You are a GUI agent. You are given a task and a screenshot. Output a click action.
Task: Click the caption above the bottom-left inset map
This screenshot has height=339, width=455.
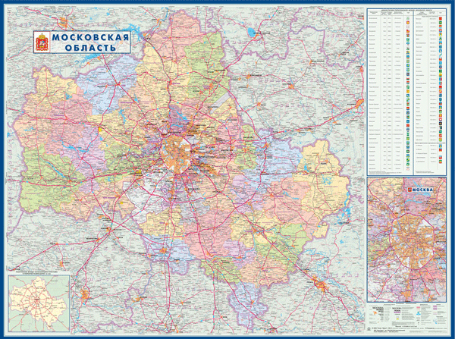pos(39,272)
